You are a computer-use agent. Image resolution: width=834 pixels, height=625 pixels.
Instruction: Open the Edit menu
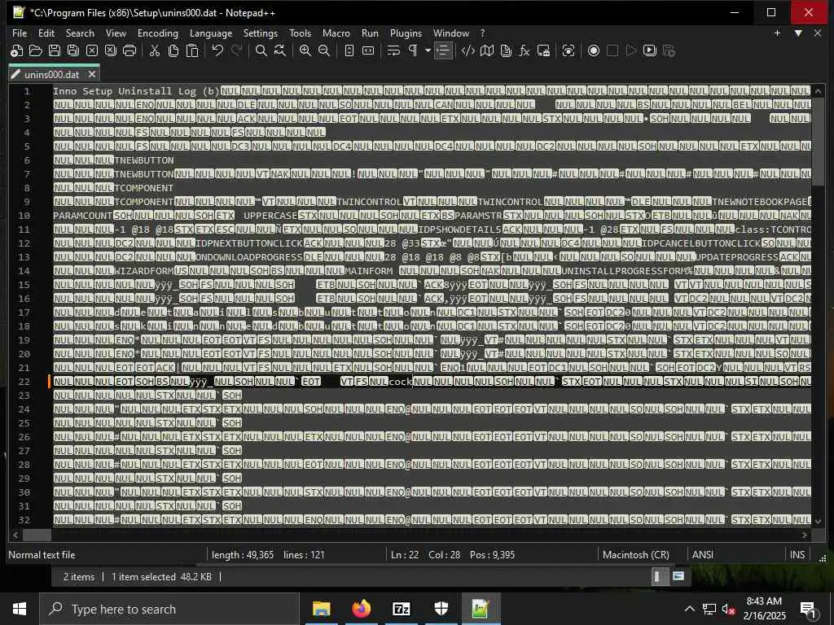[46, 33]
